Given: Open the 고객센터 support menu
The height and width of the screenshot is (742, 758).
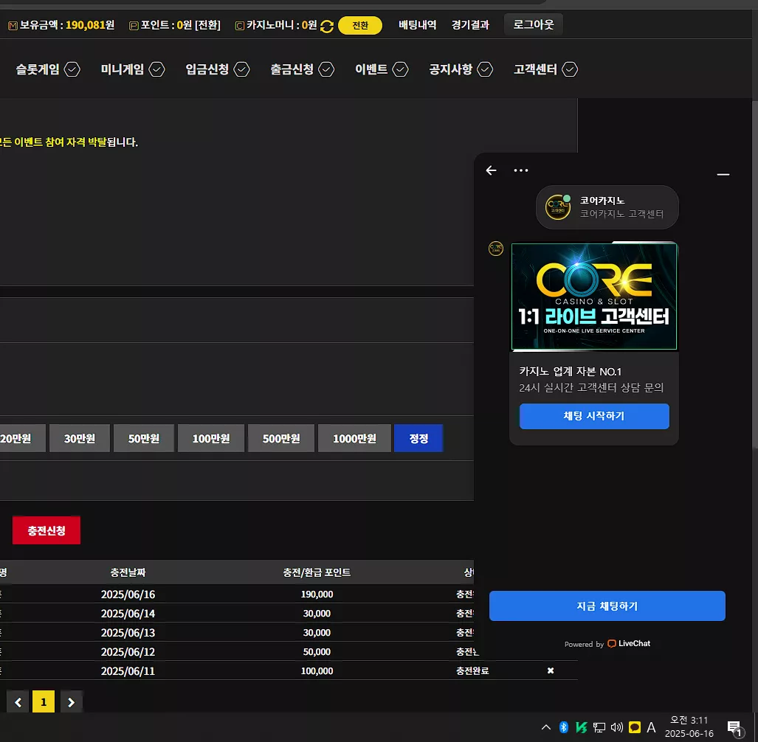Looking at the screenshot, I should (535, 69).
